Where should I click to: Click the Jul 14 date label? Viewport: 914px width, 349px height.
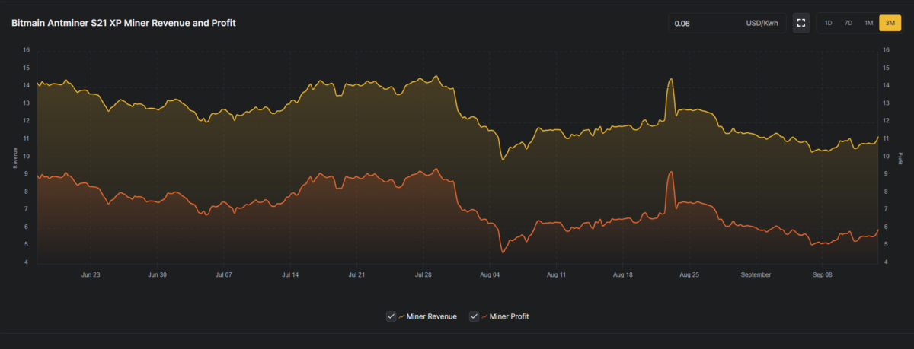point(290,275)
